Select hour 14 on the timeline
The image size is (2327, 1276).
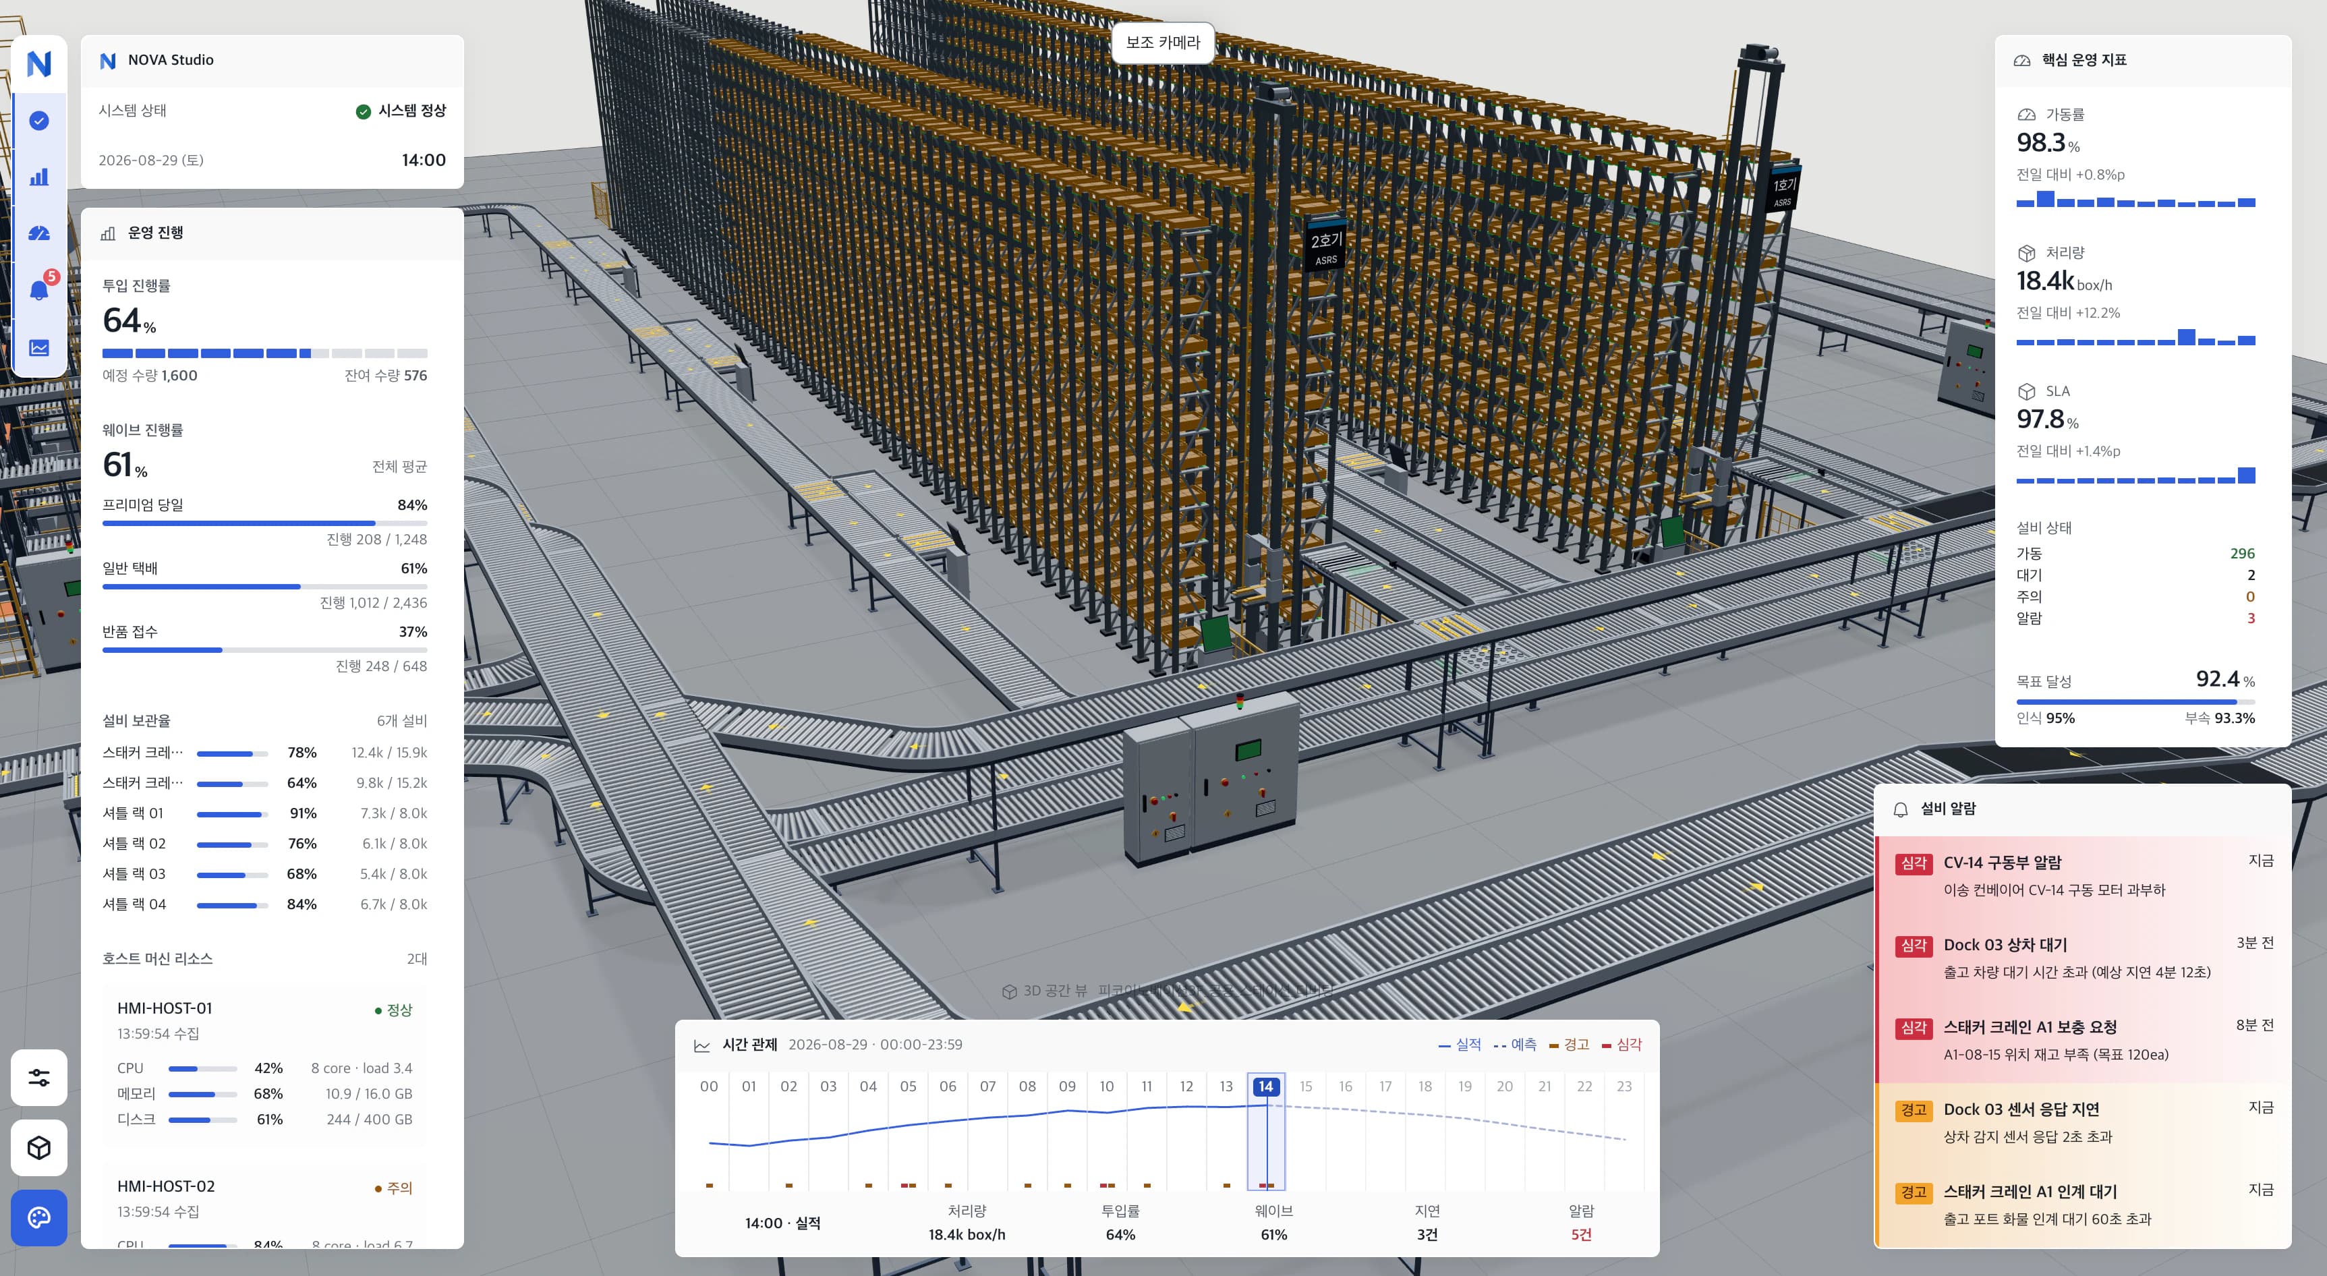pyautogui.click(x=1265, y=1086)
